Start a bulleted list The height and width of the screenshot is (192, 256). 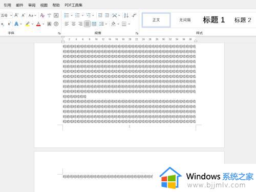(67, 15)
